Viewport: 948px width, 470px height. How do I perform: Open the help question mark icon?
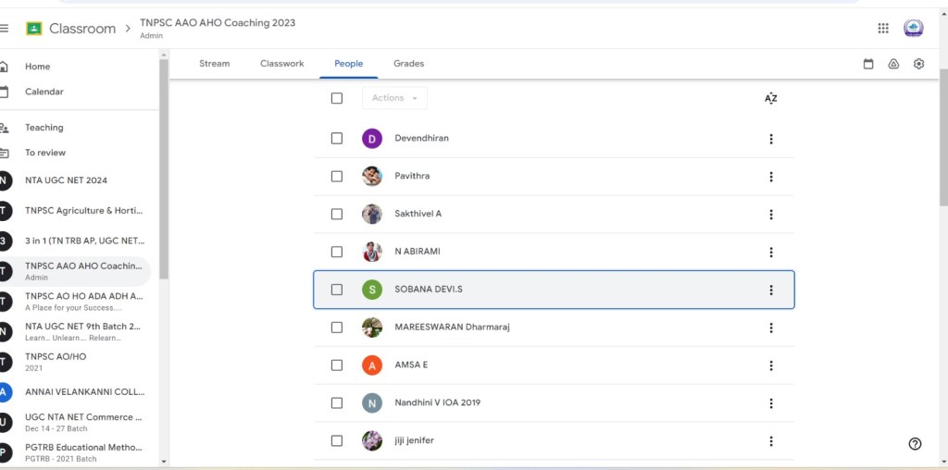915,444
